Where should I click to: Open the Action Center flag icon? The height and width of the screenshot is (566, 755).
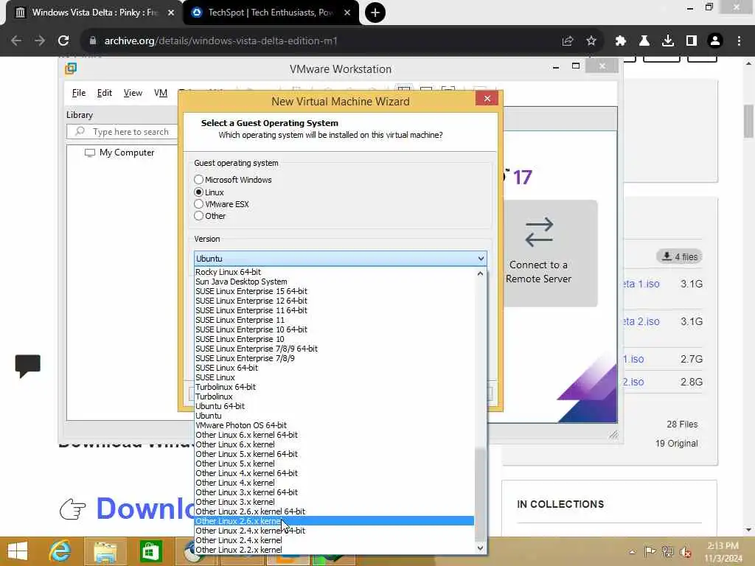coord(650,551)
